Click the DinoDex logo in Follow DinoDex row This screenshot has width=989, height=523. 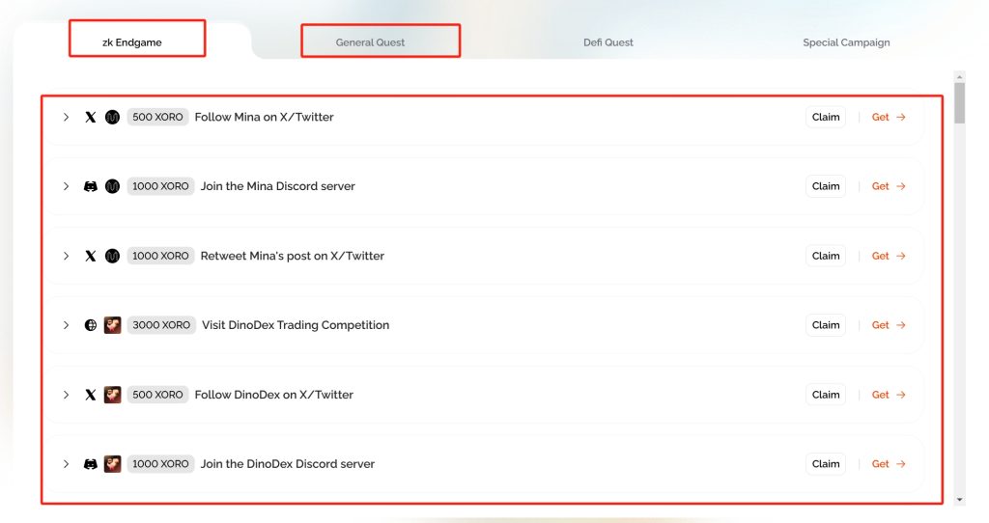[112, 395]
